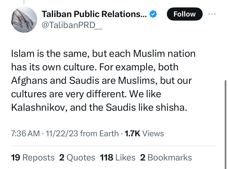Screen dimensions: 228x169
Task: Select the 11/22/23 post date
Action: point(62,134)
